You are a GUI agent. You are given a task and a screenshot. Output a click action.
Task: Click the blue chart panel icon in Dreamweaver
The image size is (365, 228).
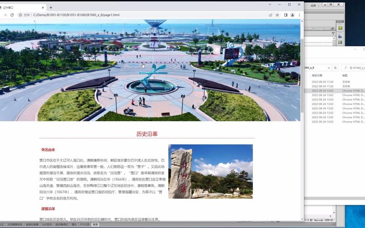(x=340, y=36)
